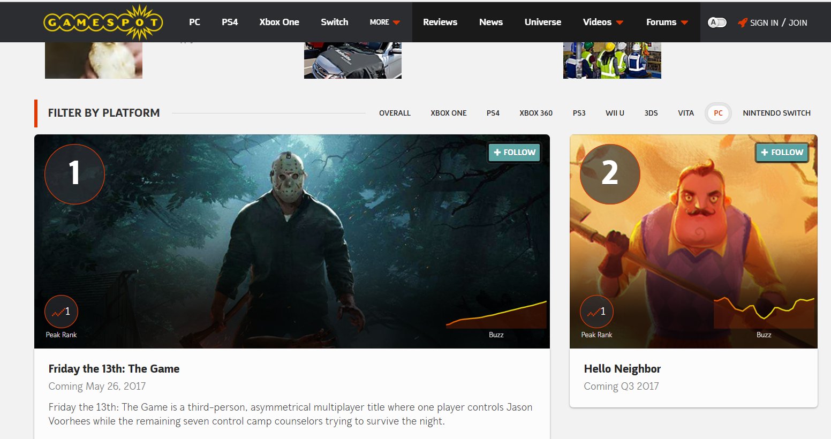
Task: Expand the Forums dropdown menu
Action: click(667, 22)
